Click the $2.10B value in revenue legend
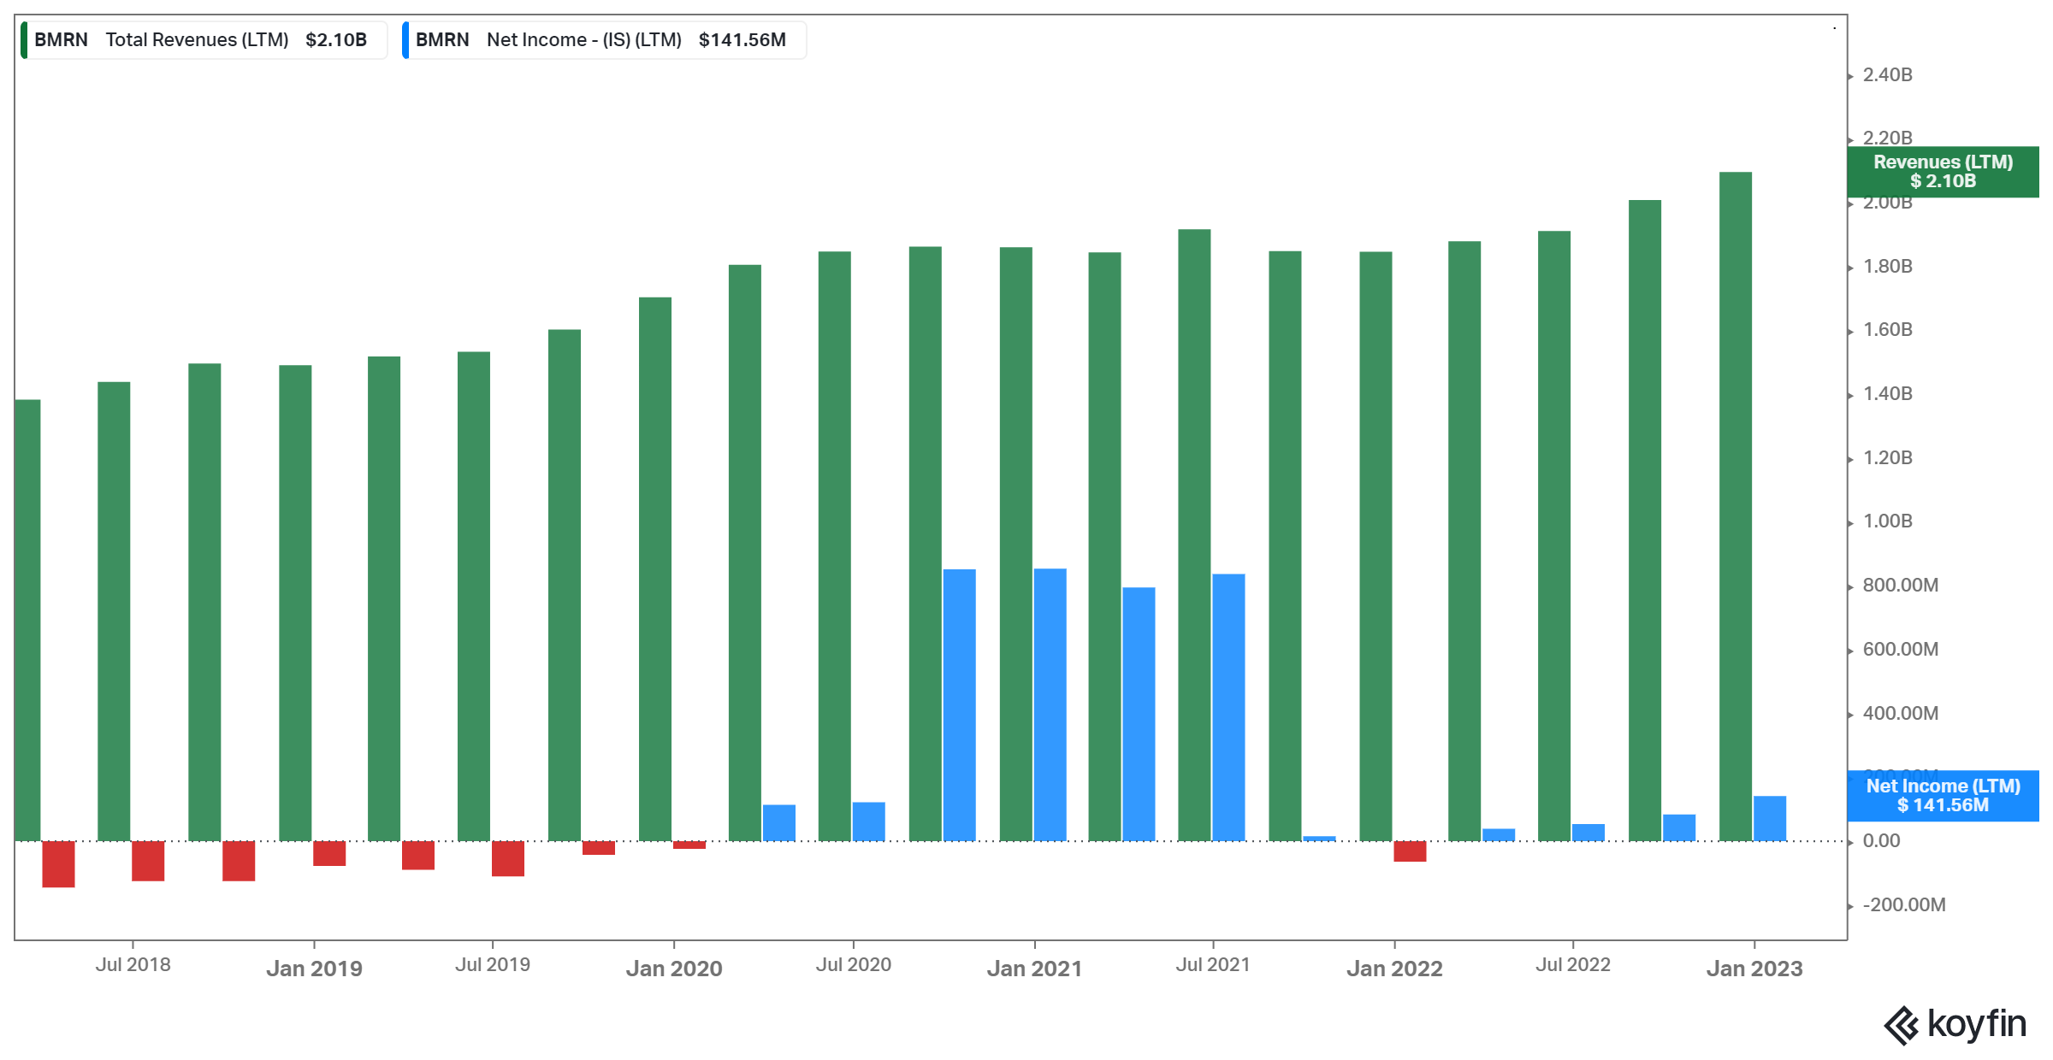 [x=335, y=40]
